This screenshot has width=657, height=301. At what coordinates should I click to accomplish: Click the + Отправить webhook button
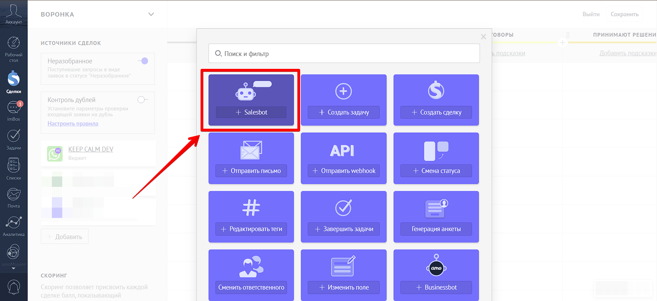343,171
